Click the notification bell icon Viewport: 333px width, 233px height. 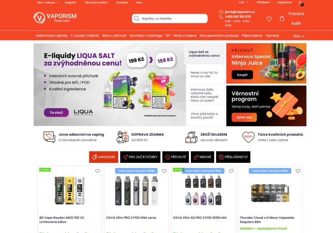click(300, 3)
